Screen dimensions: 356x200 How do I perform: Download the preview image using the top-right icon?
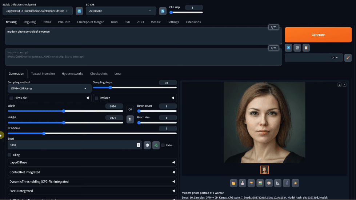[x=340, y=85]
